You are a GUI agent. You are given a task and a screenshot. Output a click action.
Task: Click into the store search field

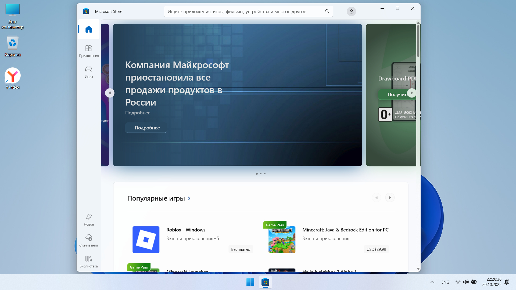coord(242,12)
